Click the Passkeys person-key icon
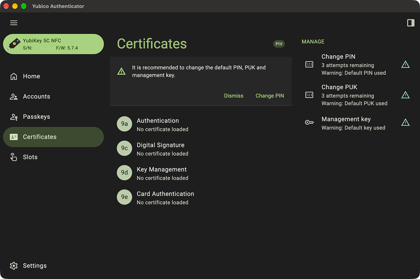The image size is (420, 279). [x=14, y=117]
